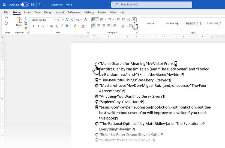Click the Sort button in Paragraph group
This screenshot has height=148, width=225.
coord(129,20)
